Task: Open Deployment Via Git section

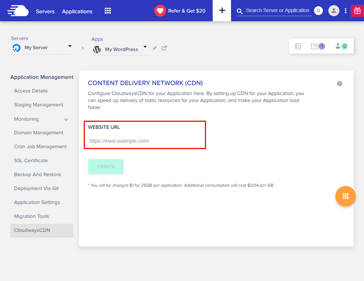Action: (36, 188)
